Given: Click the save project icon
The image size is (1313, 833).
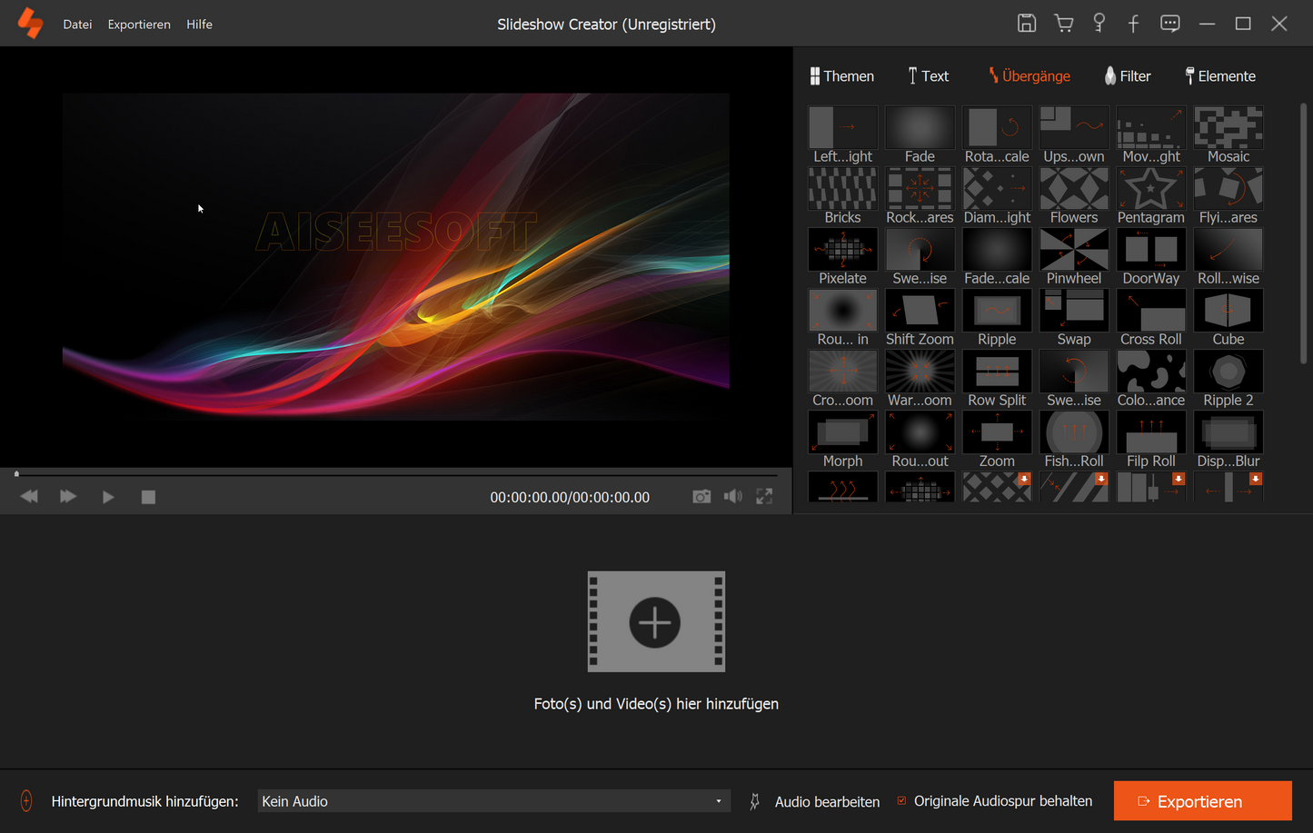Looking at the screenshot, I should tap(1026, 24).
